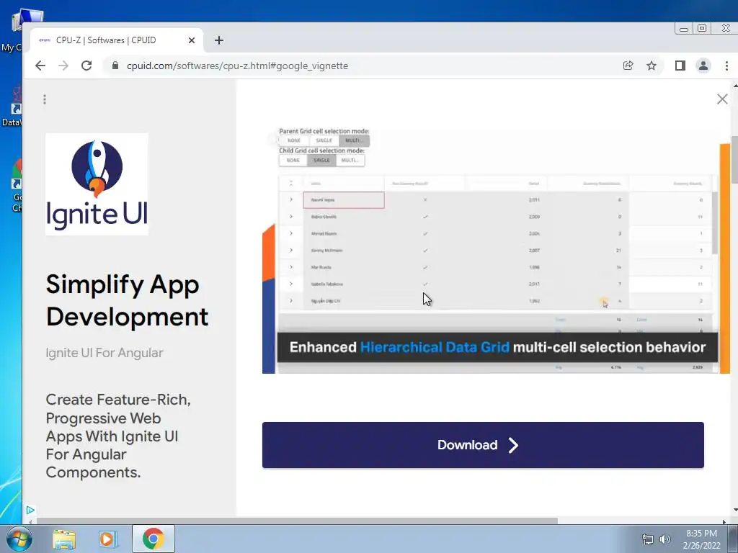Minimize the Chrome window

click(684, 29)
